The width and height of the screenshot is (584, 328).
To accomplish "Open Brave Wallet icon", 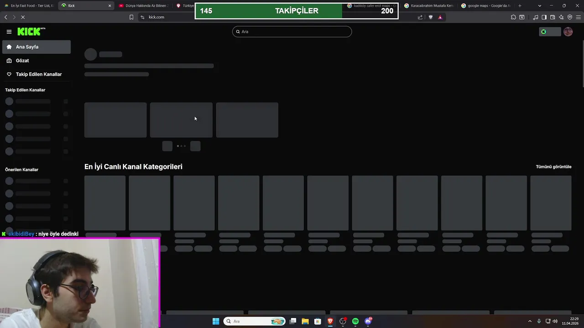I will coord(553,17).
